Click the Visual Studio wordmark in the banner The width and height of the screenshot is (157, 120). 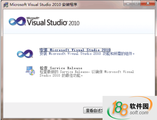pyautogui.click(x=47, y=22)
